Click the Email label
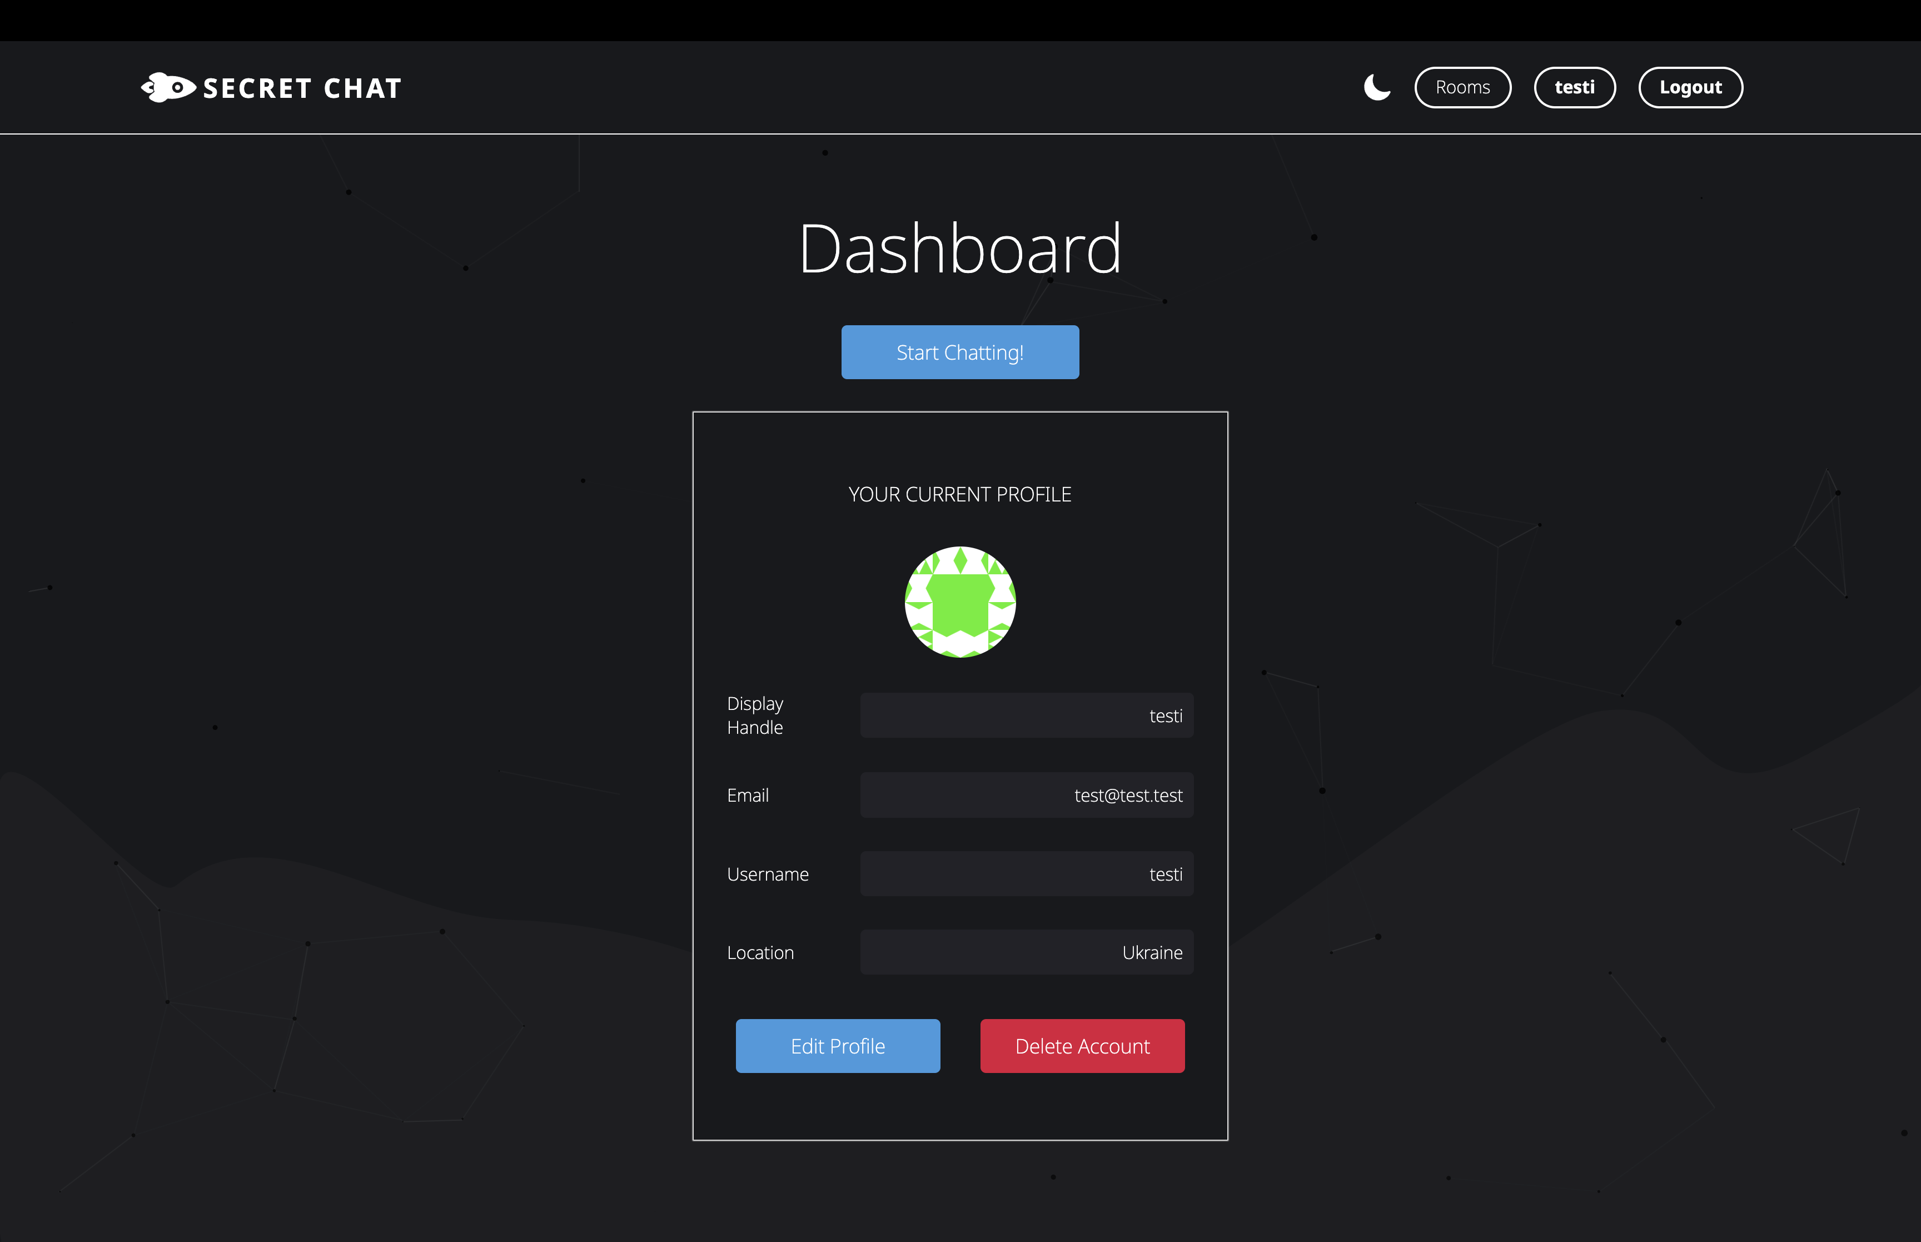Image resolution: width=1921 pixels, height=1242 pixels. (748, 795)
